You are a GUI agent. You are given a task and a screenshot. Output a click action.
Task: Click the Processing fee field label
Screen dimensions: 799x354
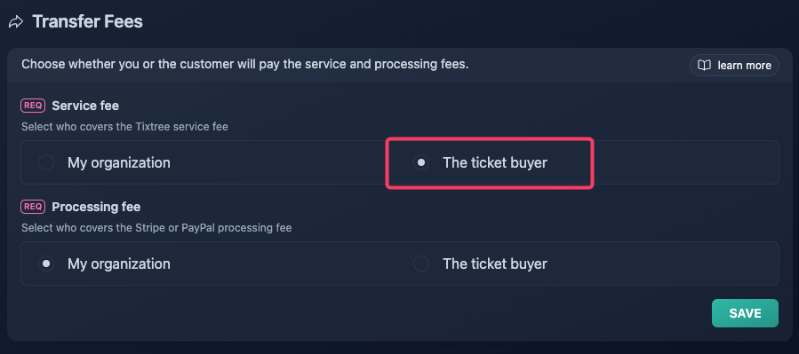(x=96, y=207)
